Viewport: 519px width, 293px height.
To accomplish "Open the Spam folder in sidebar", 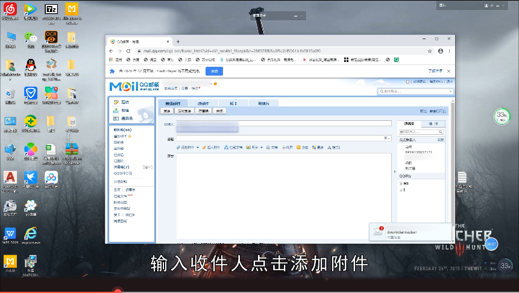I will (122, 167).
